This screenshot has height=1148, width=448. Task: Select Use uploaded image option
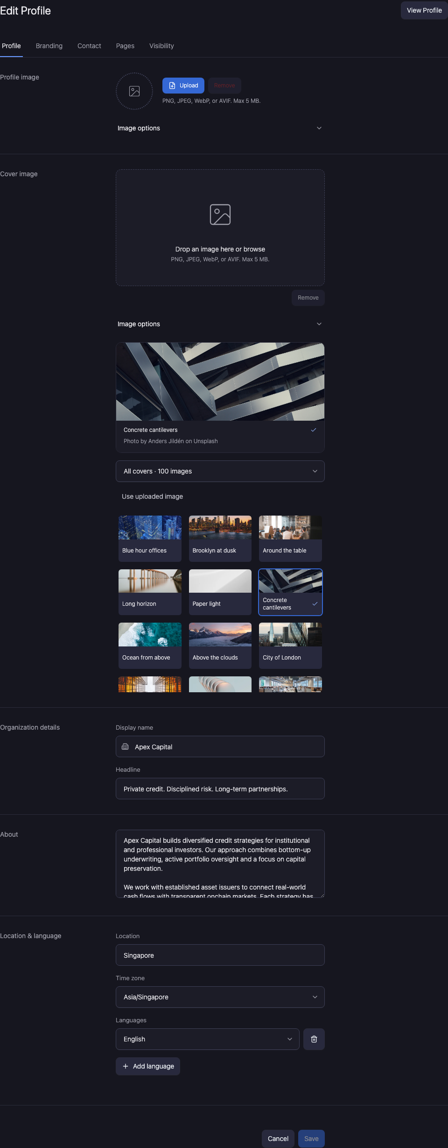click(152, 496)
